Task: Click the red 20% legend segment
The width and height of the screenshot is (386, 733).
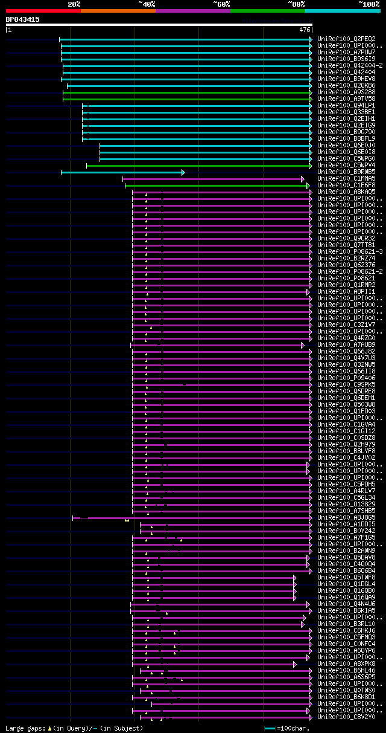Action: (x=43, y=11)
